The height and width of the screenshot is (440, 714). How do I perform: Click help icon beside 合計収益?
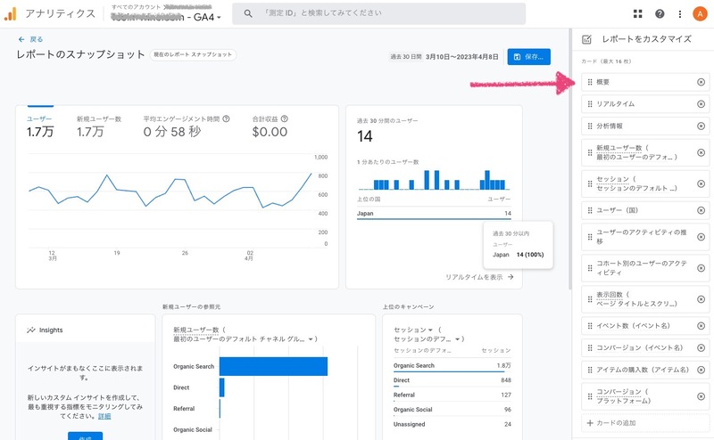[x=284, y=118]
